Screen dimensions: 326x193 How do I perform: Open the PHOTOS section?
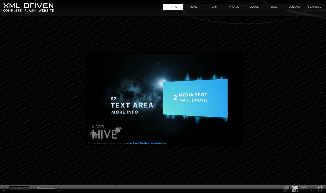(x=234, y=7)
